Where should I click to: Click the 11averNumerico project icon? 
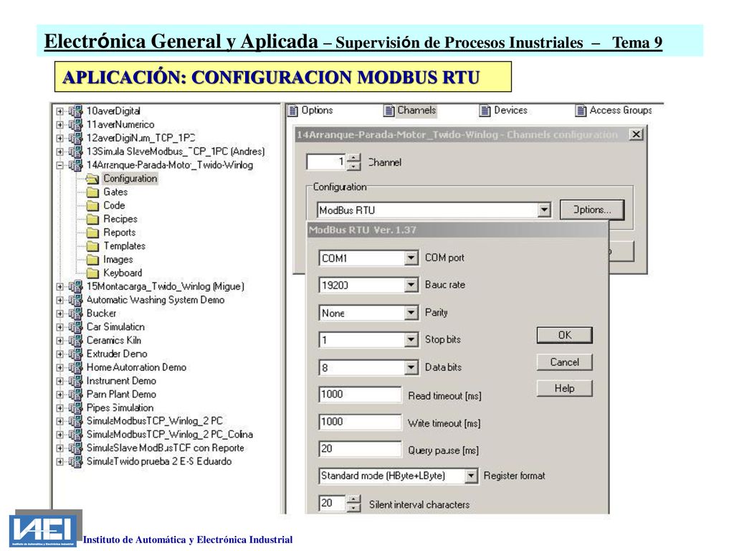tap(75, 125)
